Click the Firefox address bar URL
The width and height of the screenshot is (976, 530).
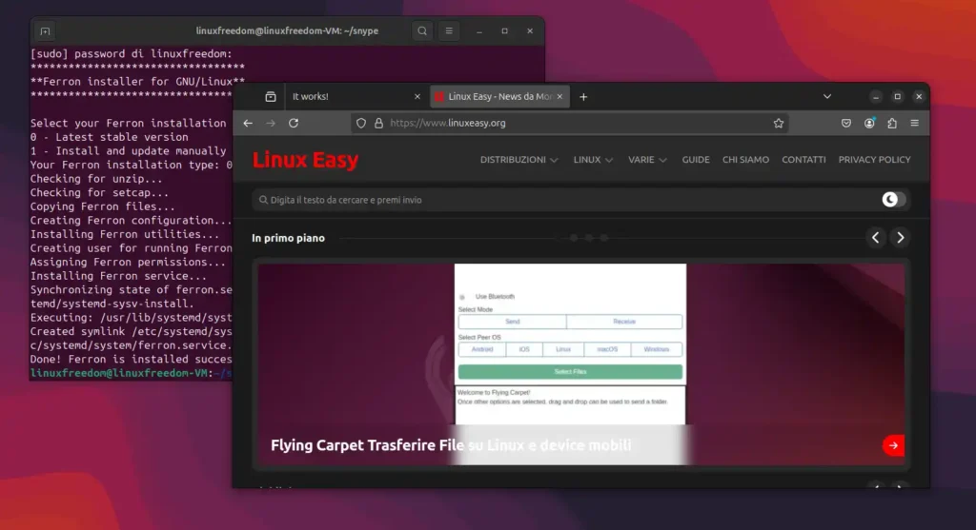point(448,123)
